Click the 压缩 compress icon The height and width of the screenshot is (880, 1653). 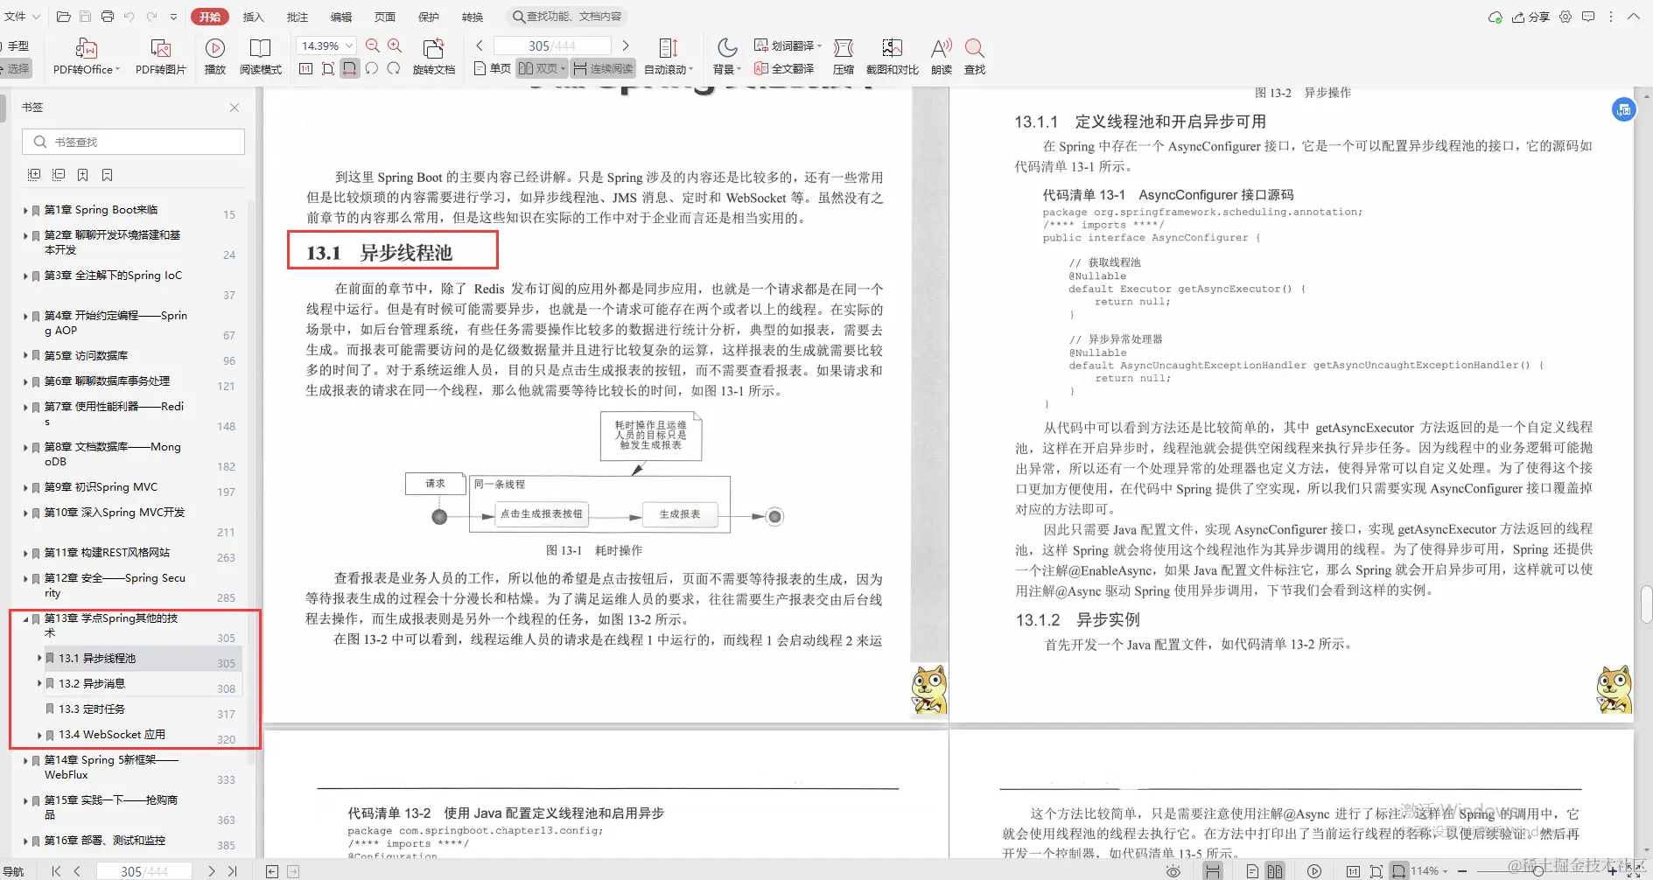[843, 56]
